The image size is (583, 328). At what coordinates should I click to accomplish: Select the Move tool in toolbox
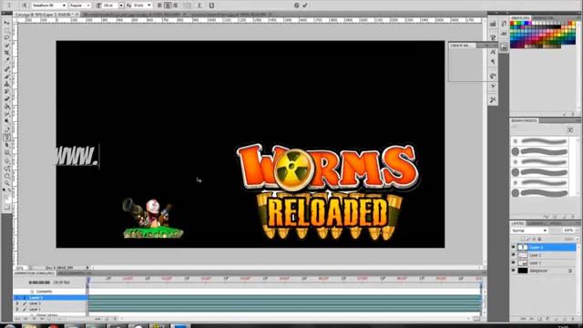pyautogui.click(x=6, y=23)
